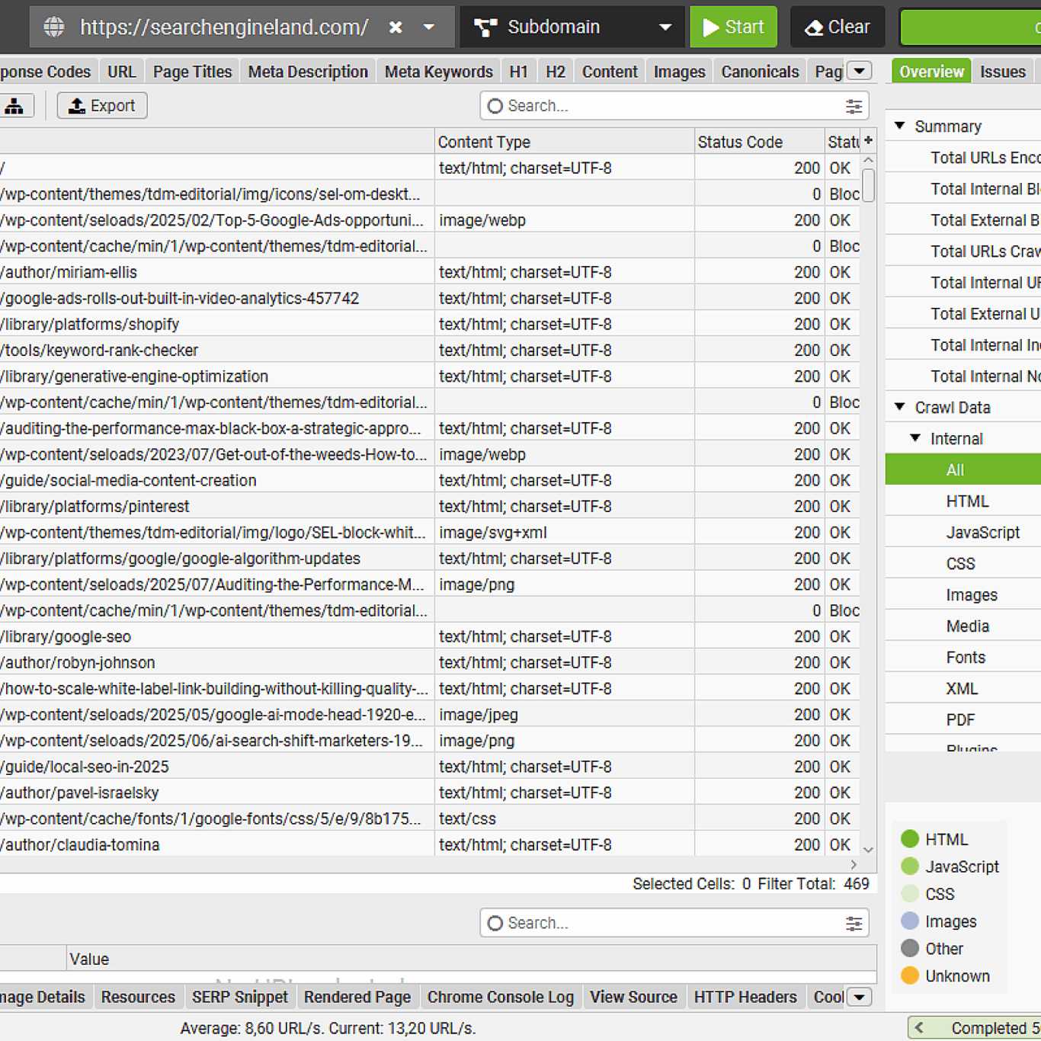Open the URL history dropdown arrow
The height and width of the screenshot is (1041, 1041).
429,27
